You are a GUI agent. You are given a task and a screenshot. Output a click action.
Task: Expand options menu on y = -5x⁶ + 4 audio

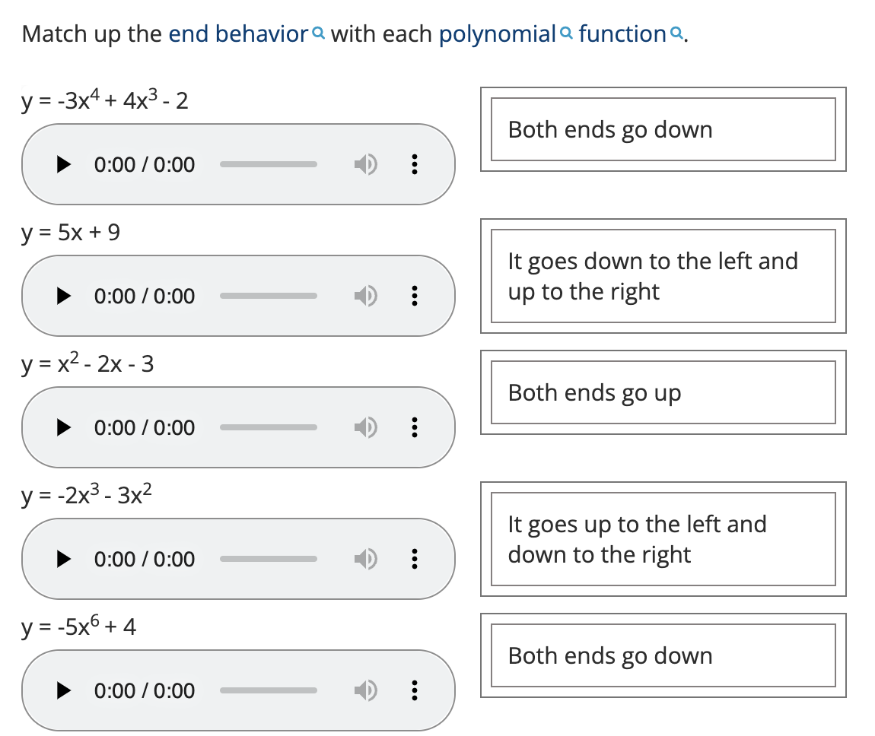(413, 690)
